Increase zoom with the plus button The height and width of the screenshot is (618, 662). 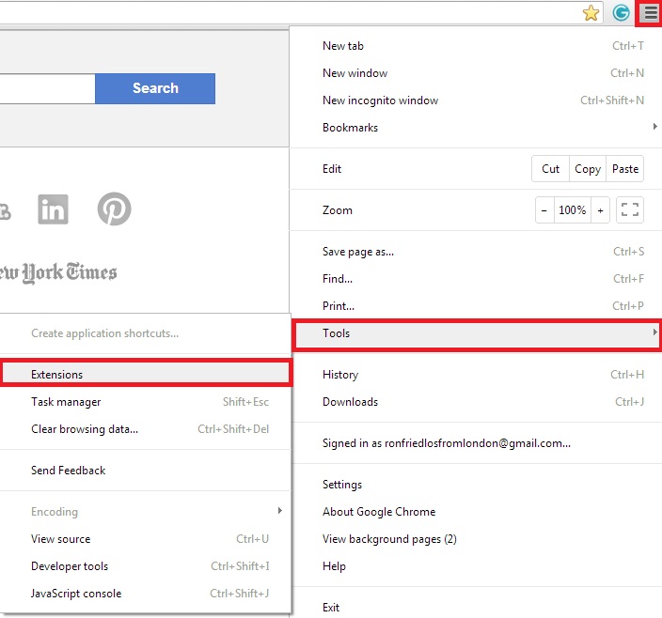click(601, 210)
